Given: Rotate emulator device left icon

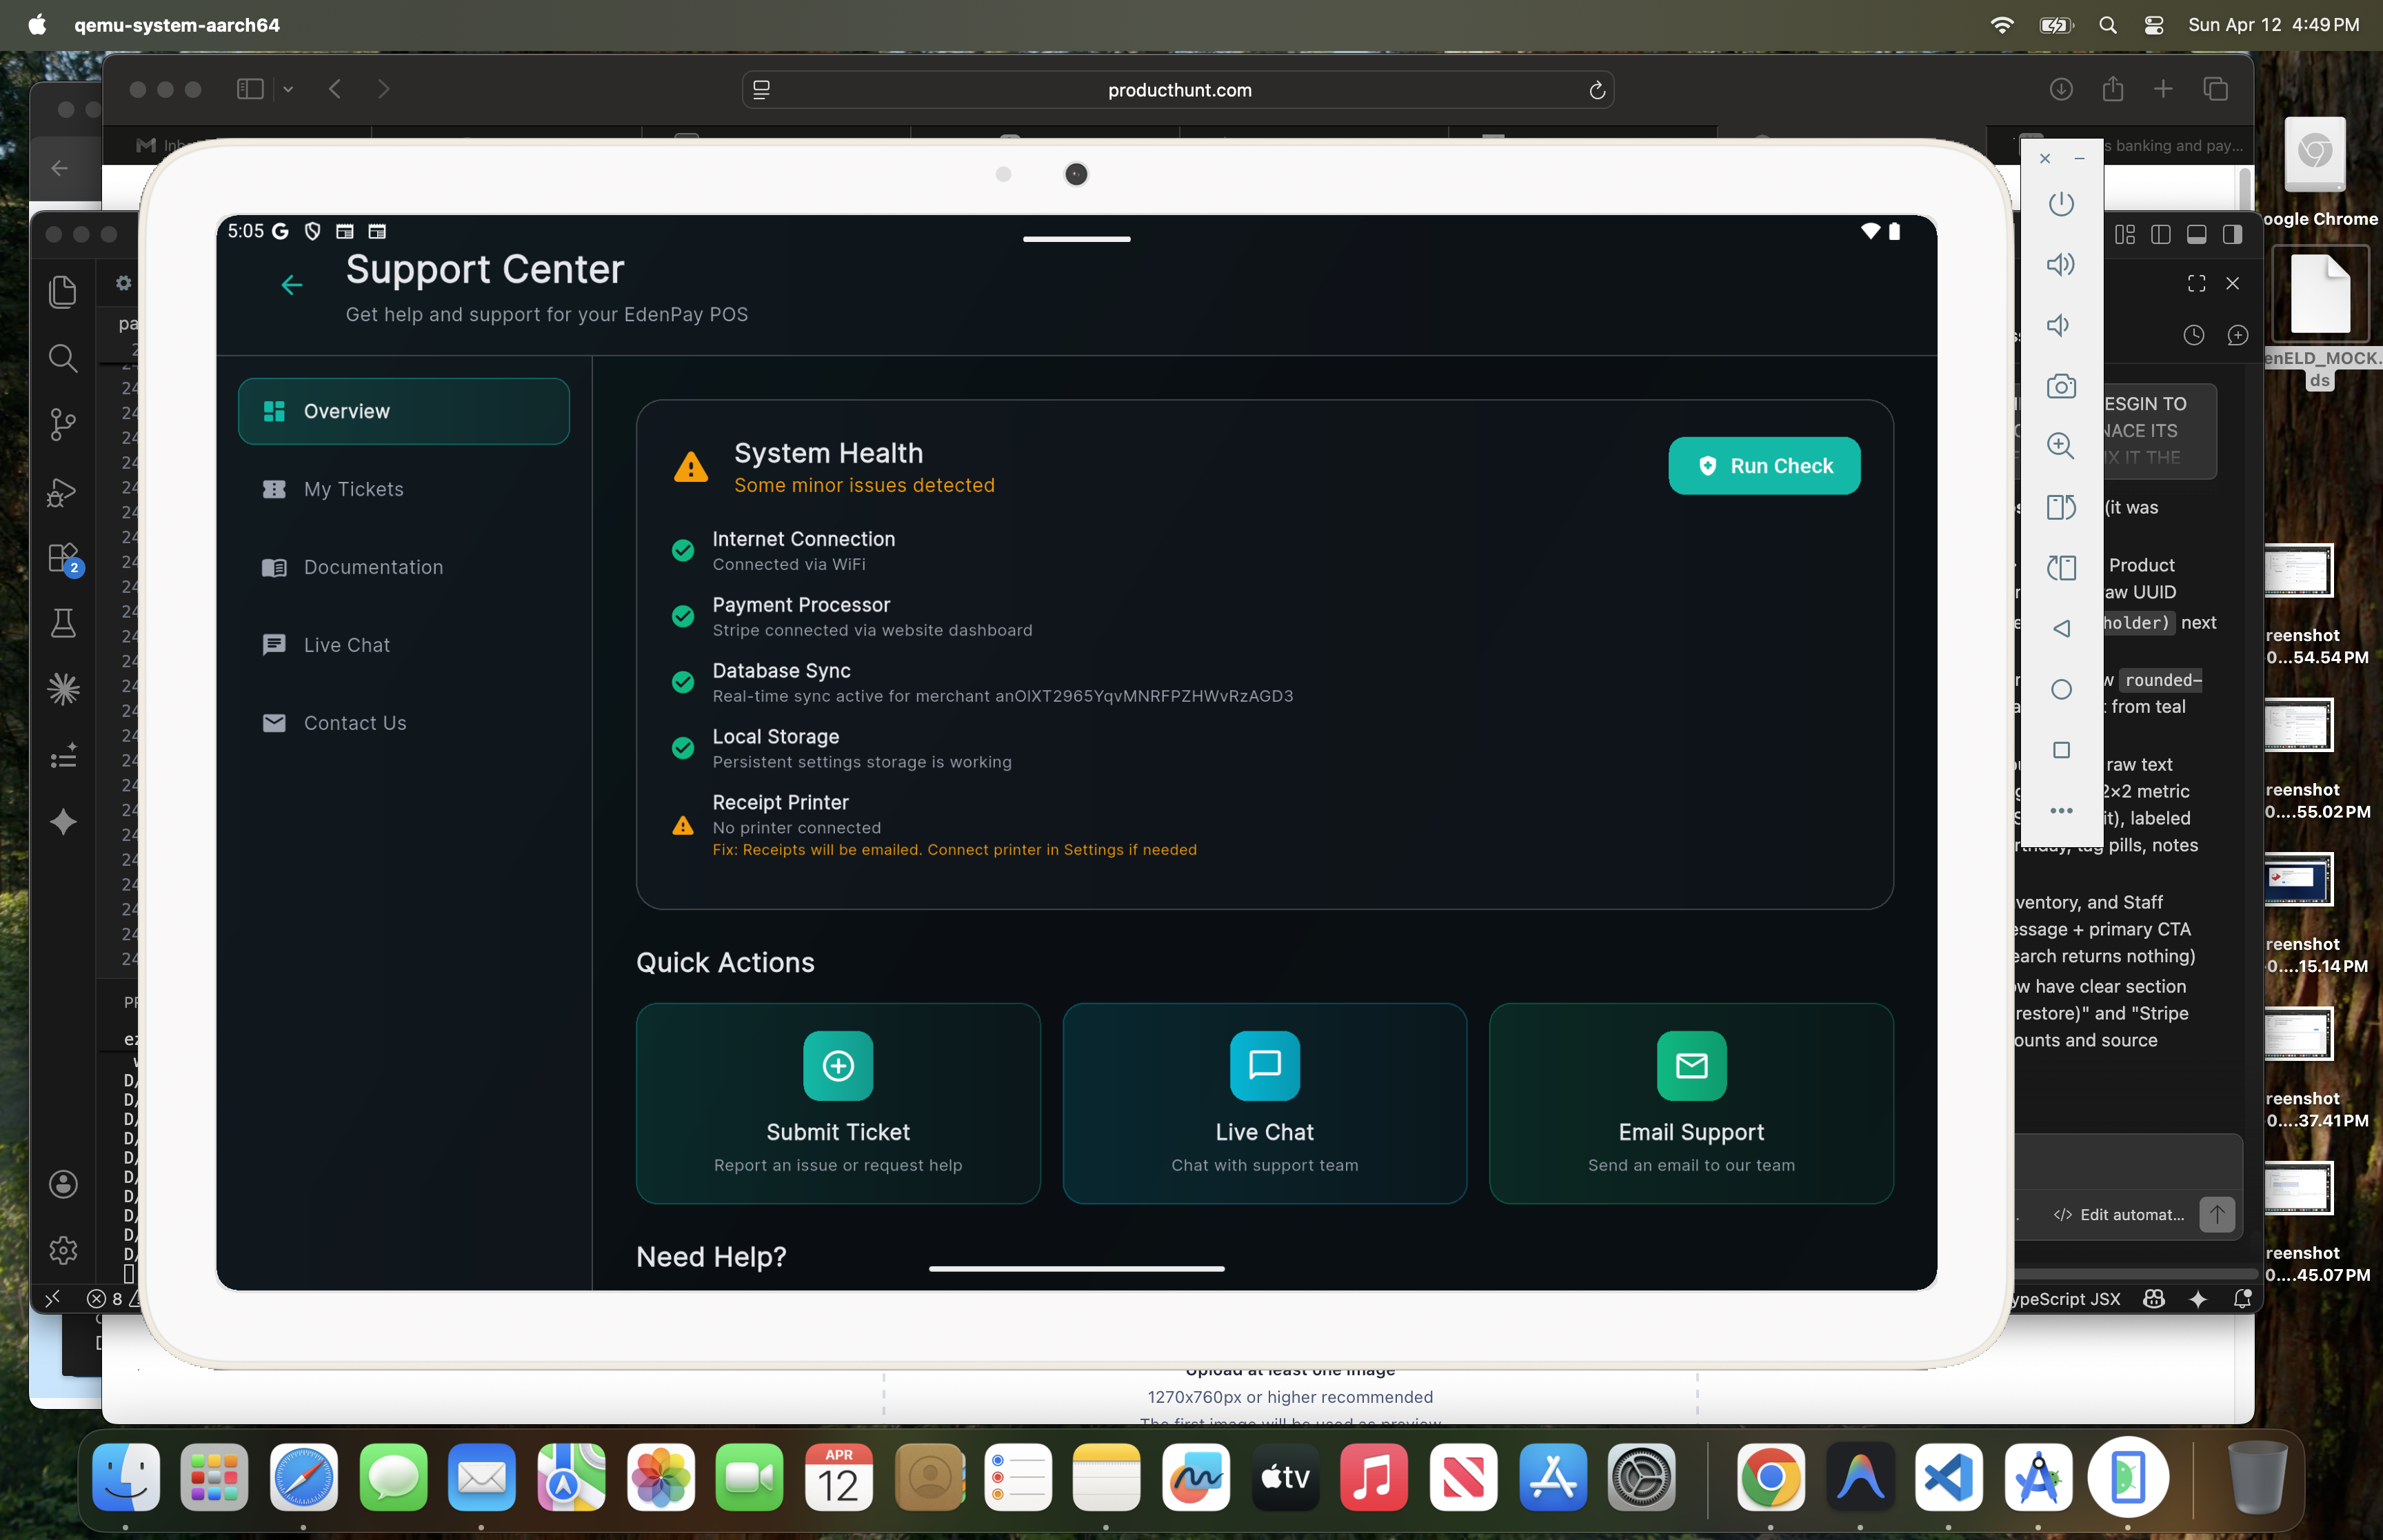Looking at the screenshot, I should tap(2060, 507).
